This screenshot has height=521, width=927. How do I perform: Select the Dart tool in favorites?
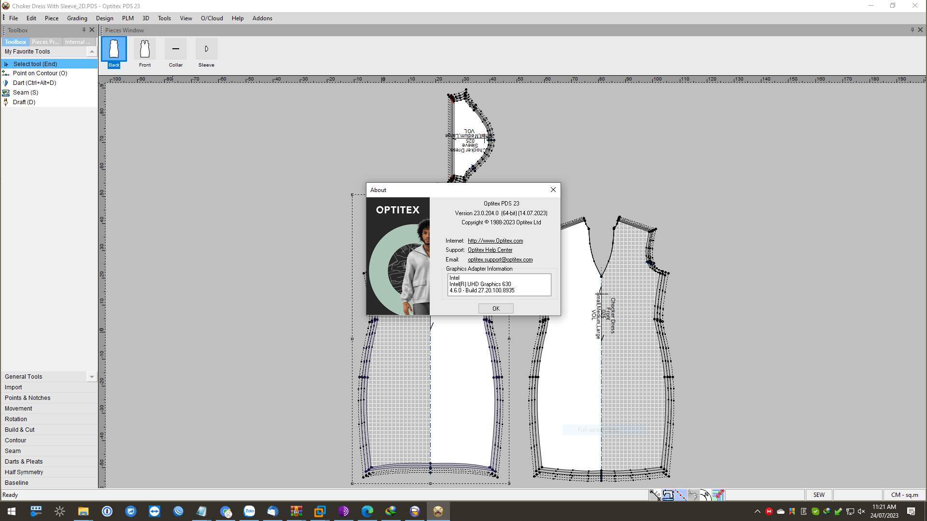(x=34, y=83)
